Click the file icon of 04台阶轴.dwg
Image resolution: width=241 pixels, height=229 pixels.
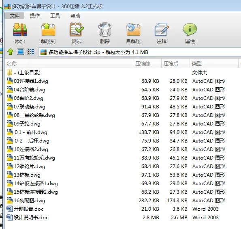pyautogui.click(x=10, y=89)
